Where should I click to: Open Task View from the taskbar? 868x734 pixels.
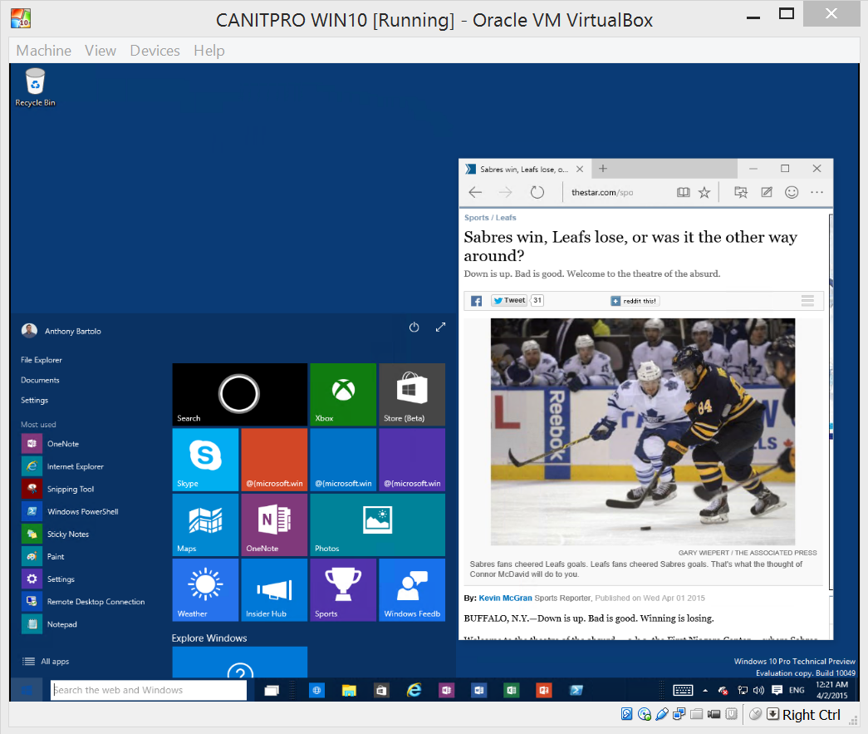271,690
